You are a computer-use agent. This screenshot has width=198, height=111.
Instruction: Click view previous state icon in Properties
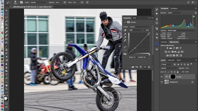coord(137,67)
